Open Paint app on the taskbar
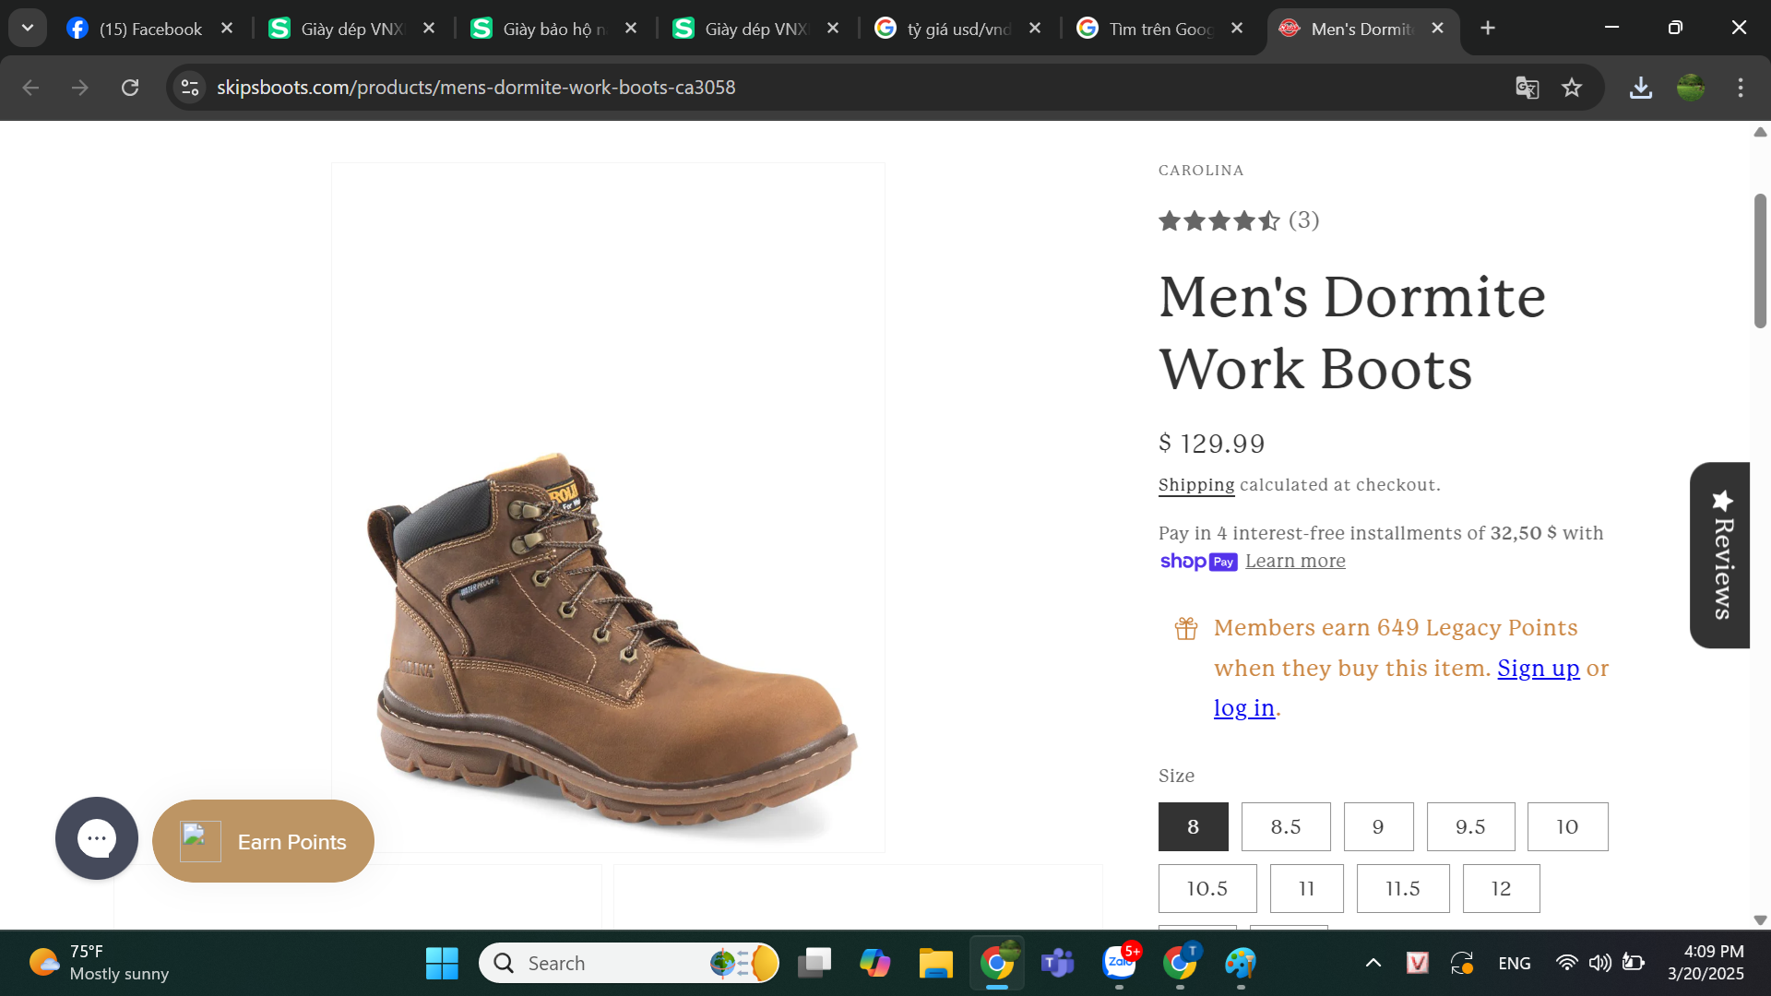The height and width of the screenshot is (996, 1771). [1241, 963]
